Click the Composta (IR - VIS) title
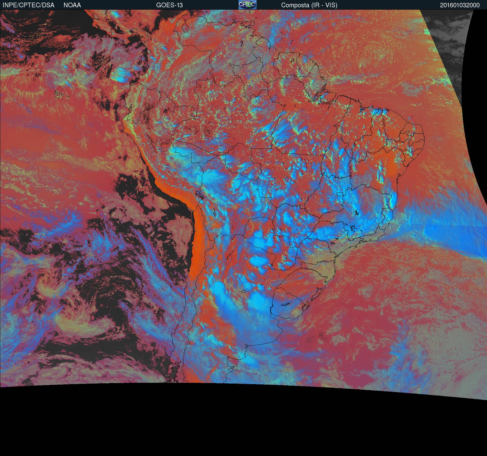 click(309, 5)
